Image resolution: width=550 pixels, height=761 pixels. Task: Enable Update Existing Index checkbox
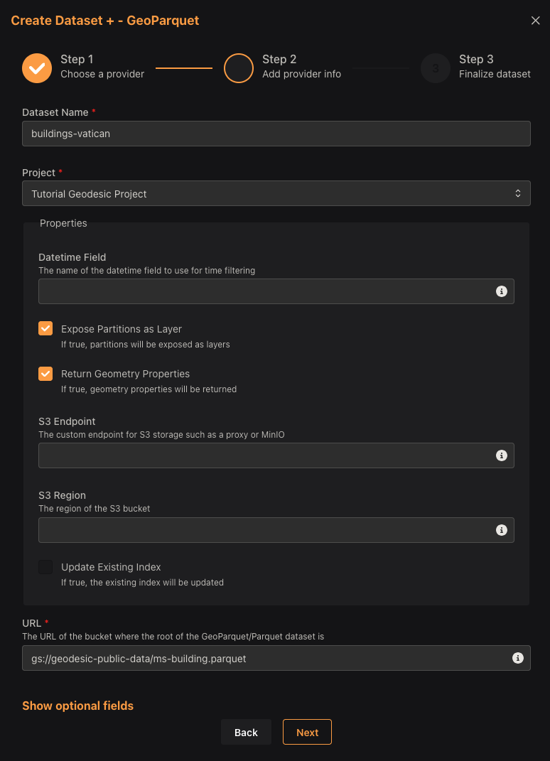[45, 567]
